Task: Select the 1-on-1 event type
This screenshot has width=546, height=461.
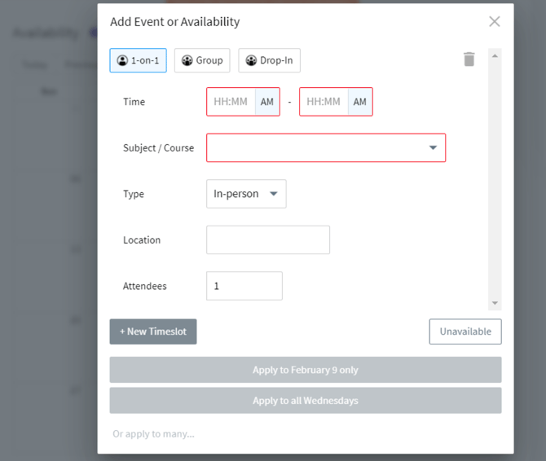Action: pos(138,60)
